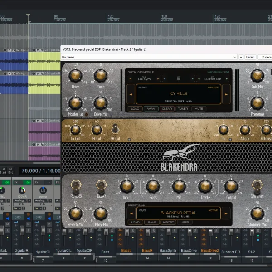Click the Shimmer Mix knob
The height and width of the screenshot is (272, 272).
coord(257,214)
